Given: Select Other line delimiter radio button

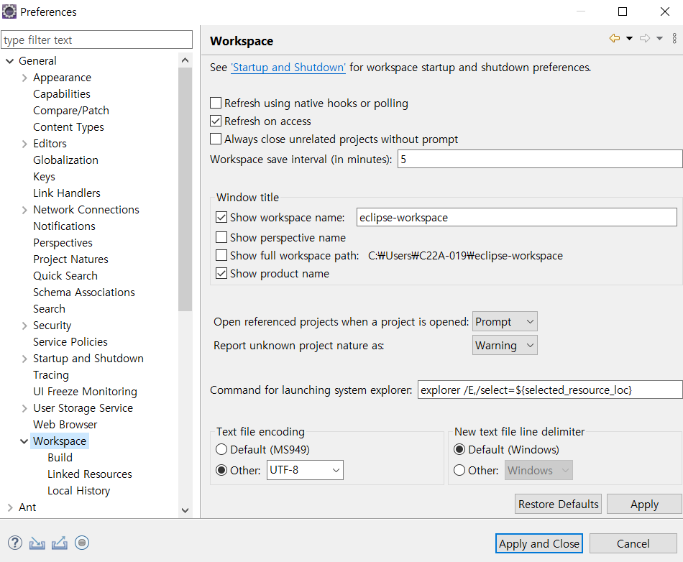Looking at the screenshot, I should click(x=459, y=470).
